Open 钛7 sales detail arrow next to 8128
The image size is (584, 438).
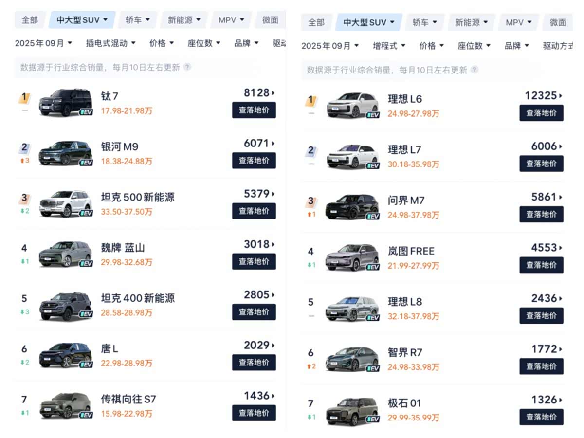pos(273,93)
